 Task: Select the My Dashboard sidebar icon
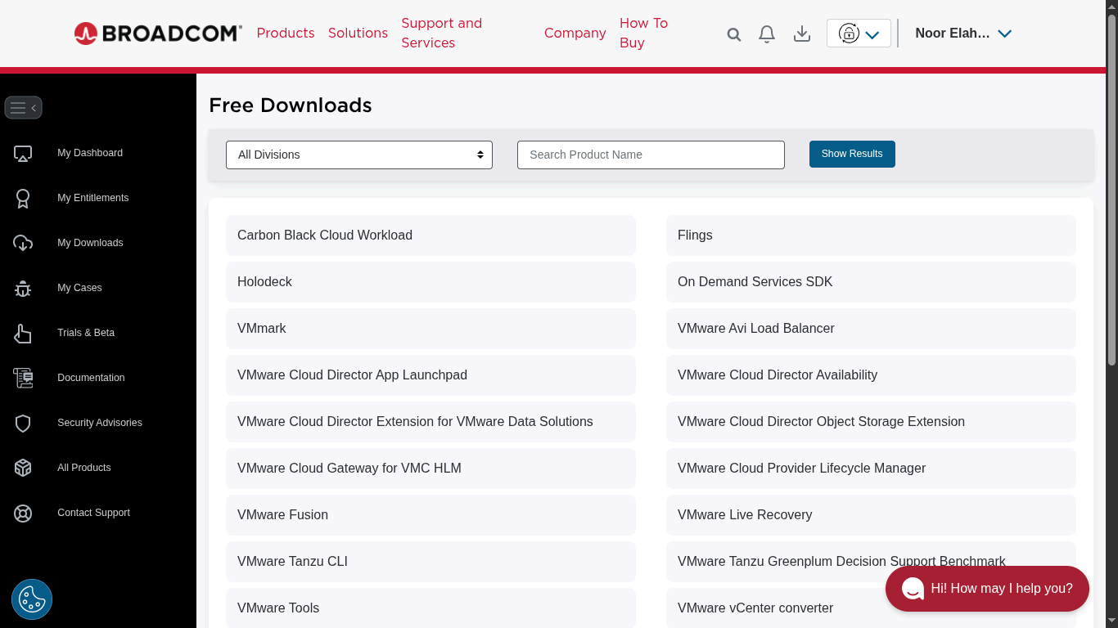pyautogui.click(x=22, y=153)
